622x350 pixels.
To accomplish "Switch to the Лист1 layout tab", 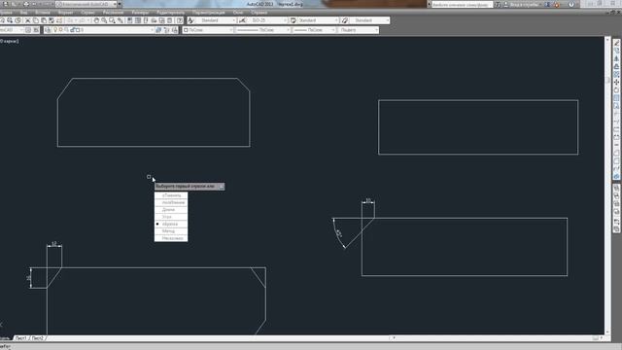I will 21,338.
